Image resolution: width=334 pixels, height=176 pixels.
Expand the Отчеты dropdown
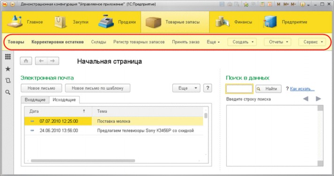[277, 42]
